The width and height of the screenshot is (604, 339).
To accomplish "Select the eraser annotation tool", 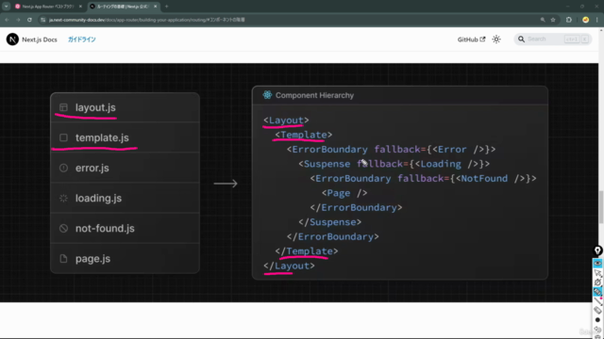I will (x=597, y=310).
